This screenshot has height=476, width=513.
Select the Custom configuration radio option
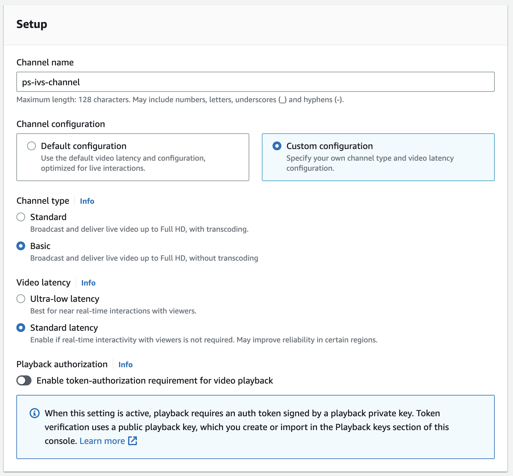tap(277, 146)
